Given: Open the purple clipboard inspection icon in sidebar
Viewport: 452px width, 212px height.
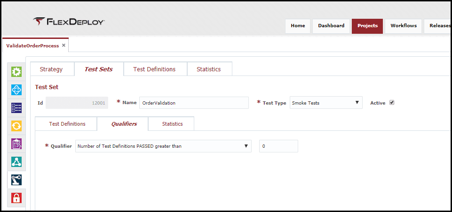Looking at the screenshot, I should 16,144.
